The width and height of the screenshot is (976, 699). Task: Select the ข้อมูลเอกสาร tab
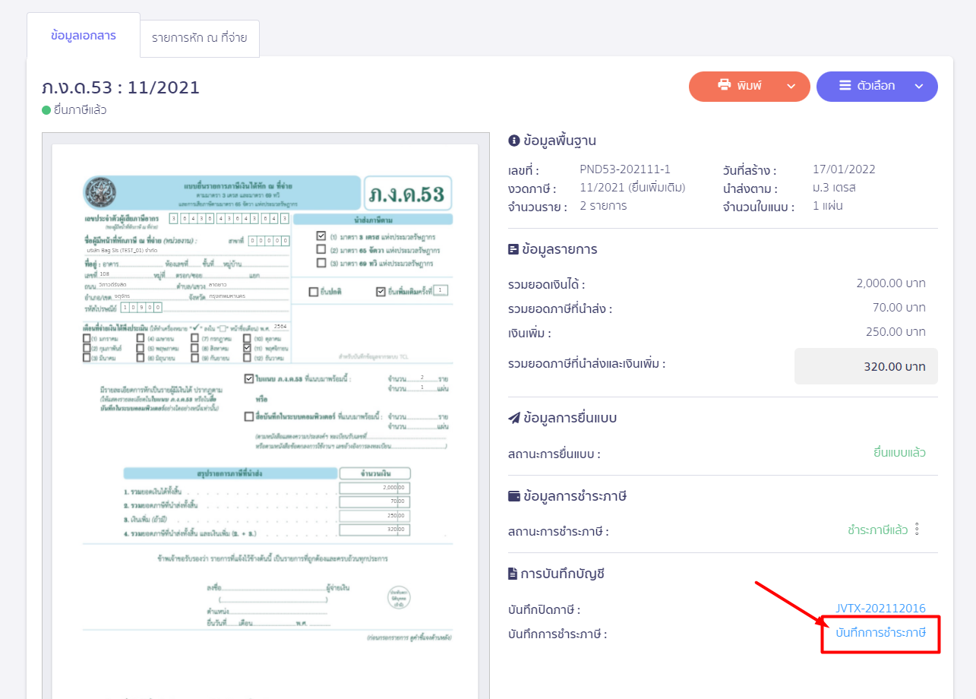tap(83, 36)
